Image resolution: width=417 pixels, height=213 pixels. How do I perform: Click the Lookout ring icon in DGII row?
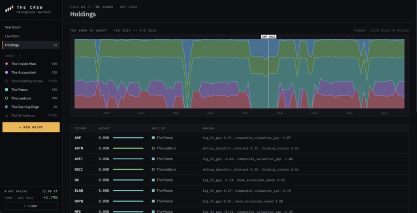point(153,170)
